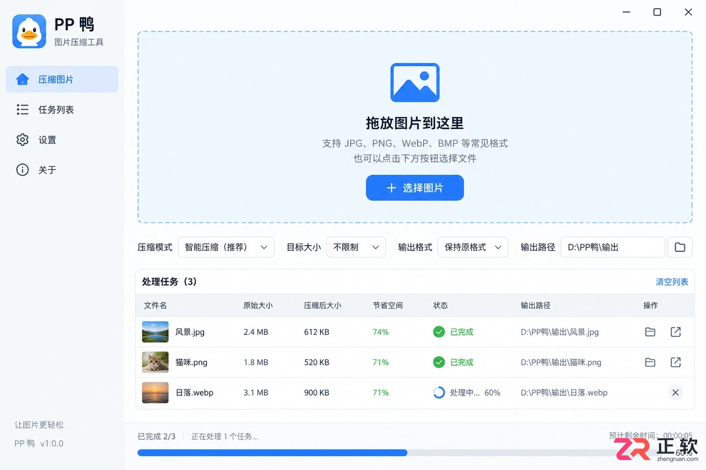Click 已完成 status text for 风景.jpg

pyautogui.click(x=462, y=332)
